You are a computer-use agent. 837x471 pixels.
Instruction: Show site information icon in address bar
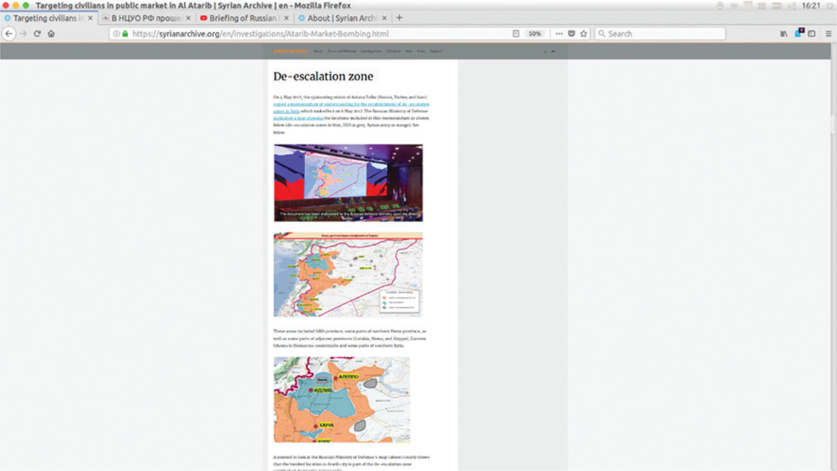[116, 33]
